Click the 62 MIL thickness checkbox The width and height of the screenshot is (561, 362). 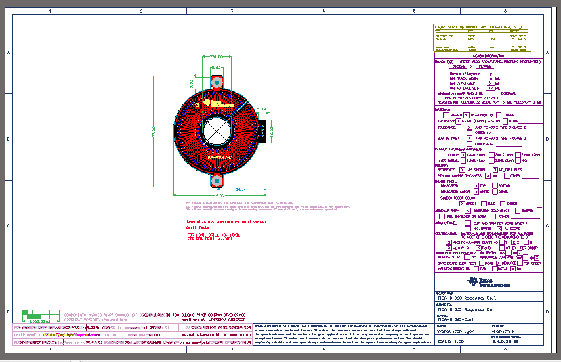(x=458, y=121)
